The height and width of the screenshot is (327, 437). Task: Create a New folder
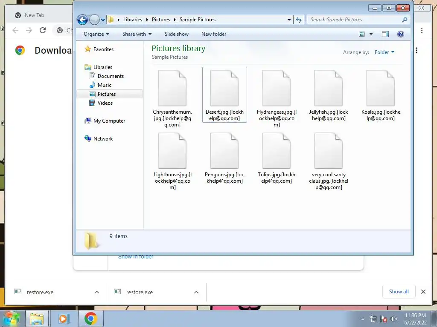[x=214, y=34]
